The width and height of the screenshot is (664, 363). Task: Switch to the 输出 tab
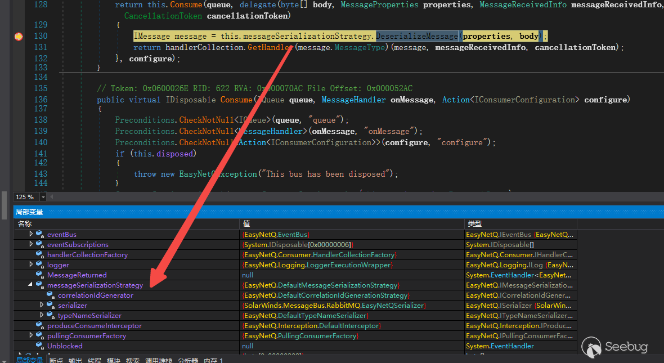pos(75,360)
